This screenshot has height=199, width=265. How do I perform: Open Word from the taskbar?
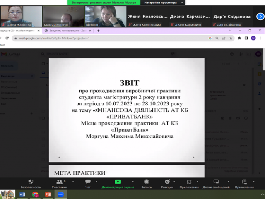(x=22, y=194)
